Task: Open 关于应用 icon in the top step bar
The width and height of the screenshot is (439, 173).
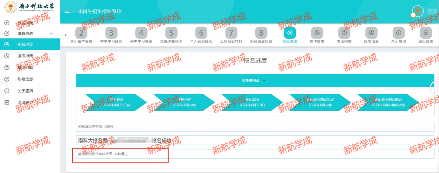Action: 398,33
